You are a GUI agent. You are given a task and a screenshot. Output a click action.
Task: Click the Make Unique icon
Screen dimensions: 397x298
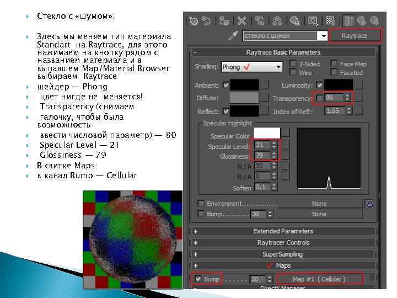click(277, 21)
